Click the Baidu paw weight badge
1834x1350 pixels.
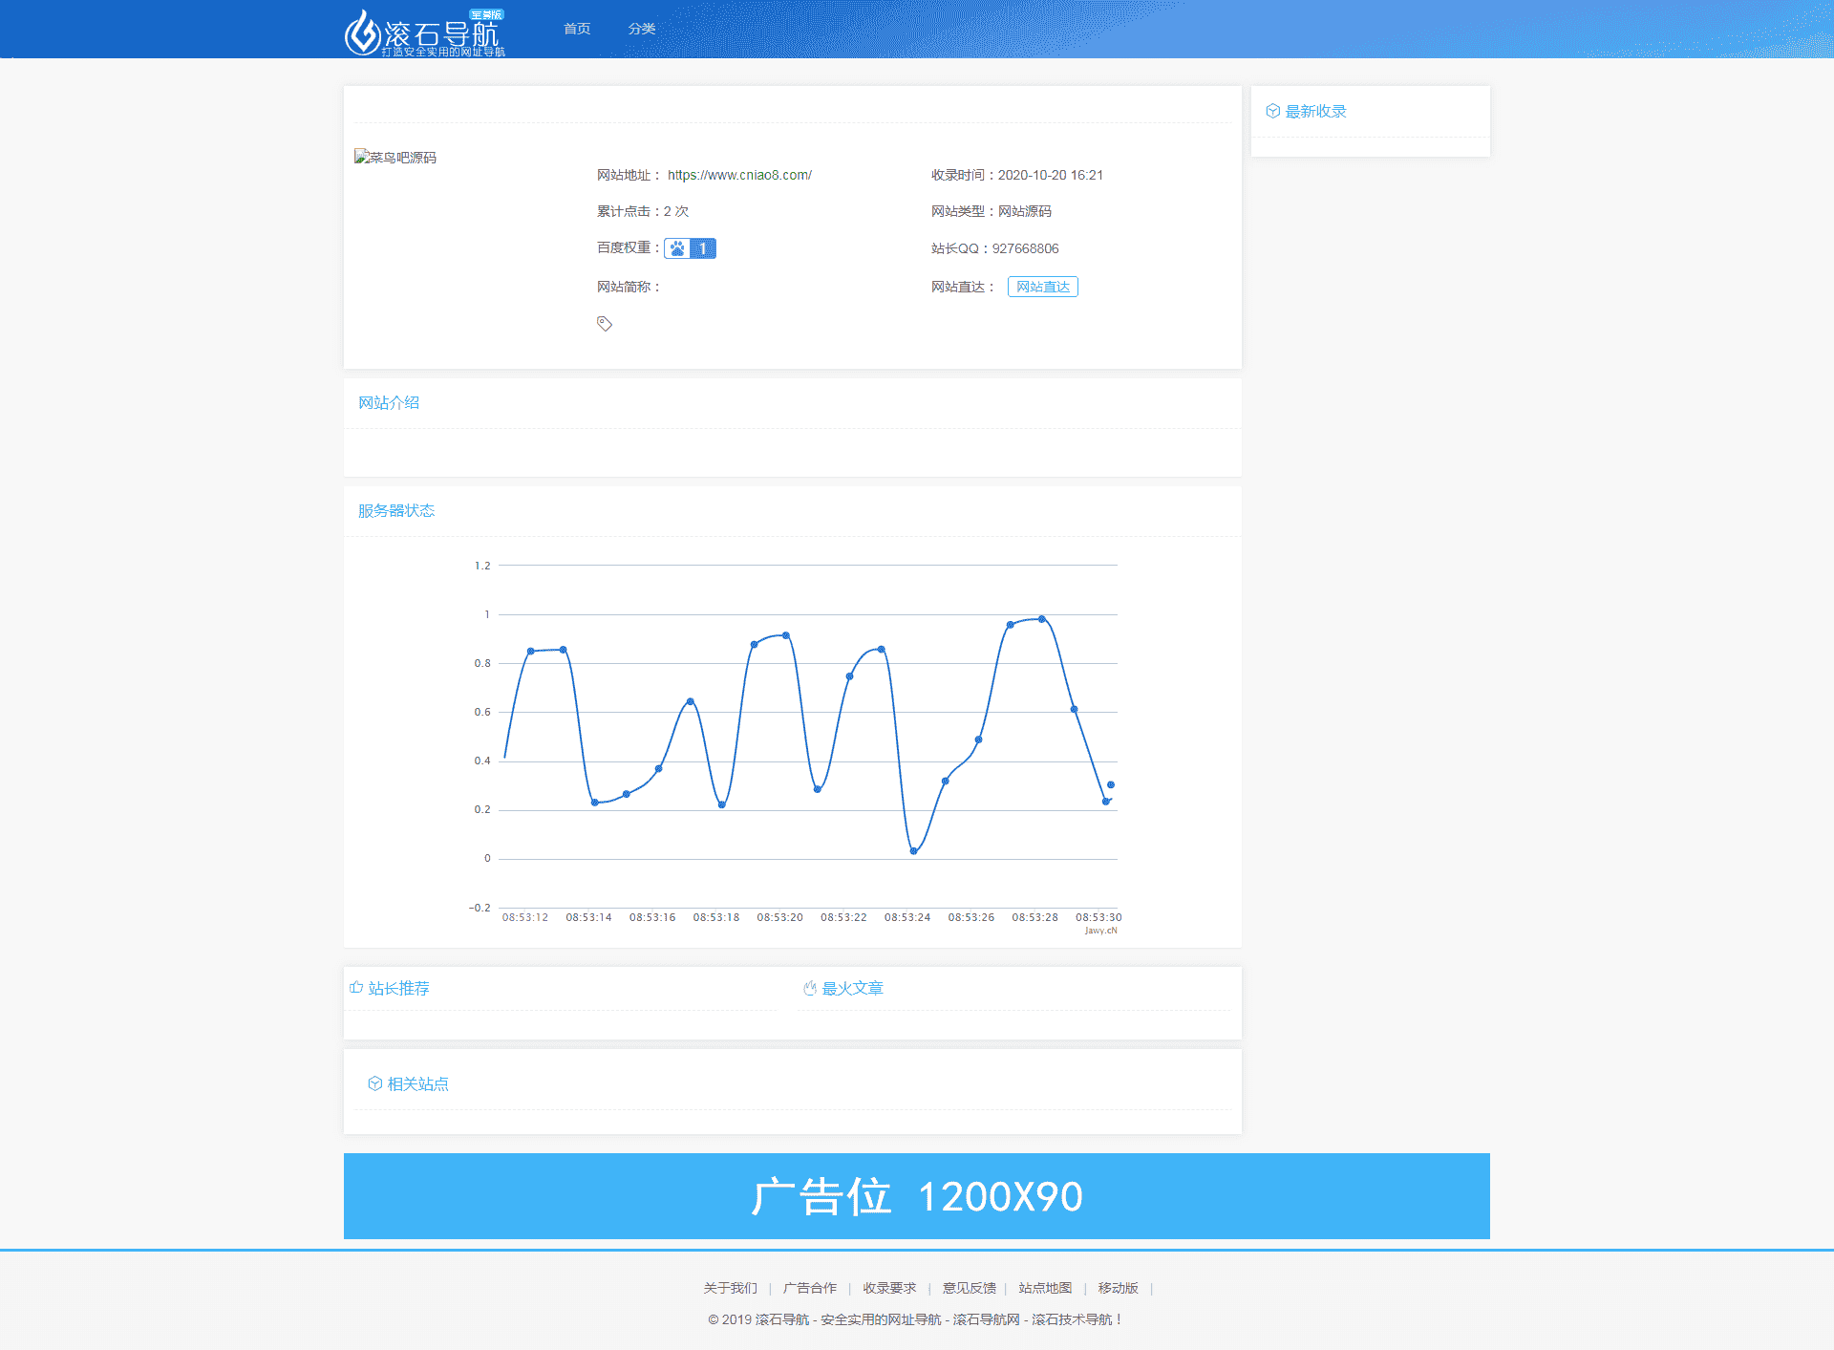coord(690,248)
